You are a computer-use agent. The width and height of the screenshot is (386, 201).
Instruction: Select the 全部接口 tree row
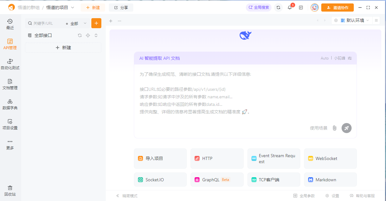click(63, 35)
